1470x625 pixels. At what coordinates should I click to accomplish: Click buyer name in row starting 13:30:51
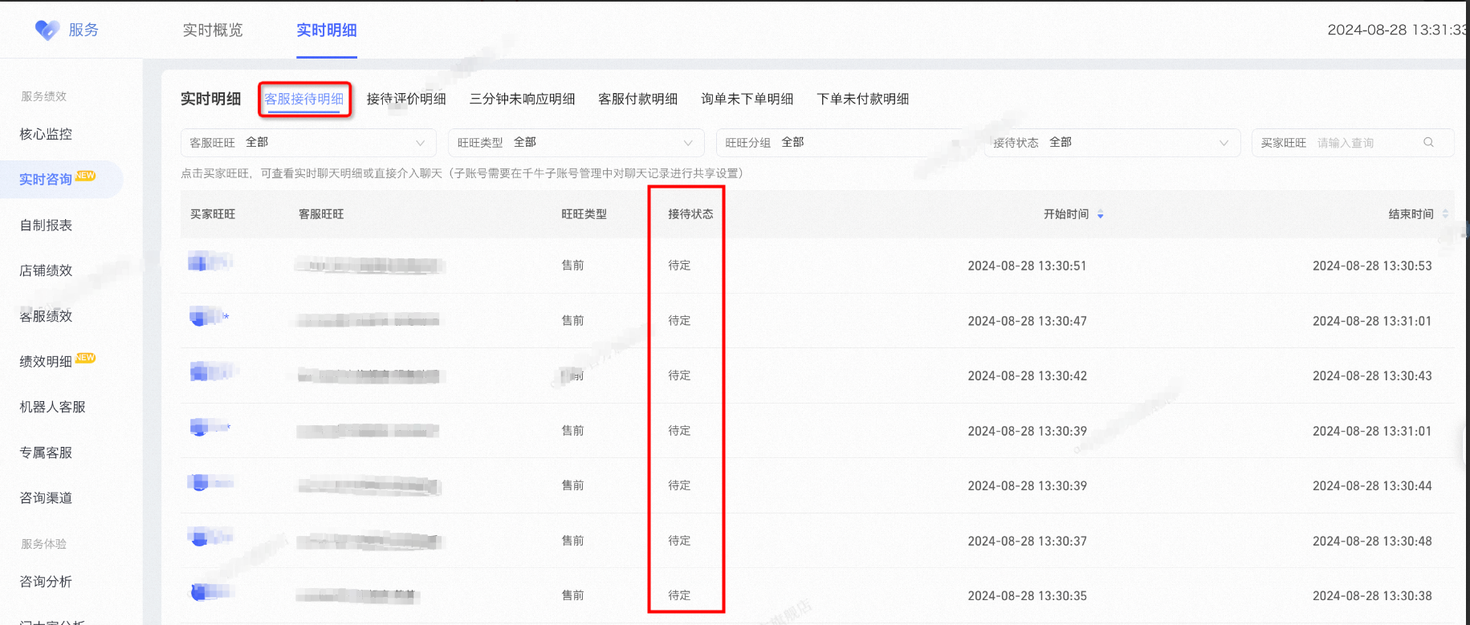point(210,262)
